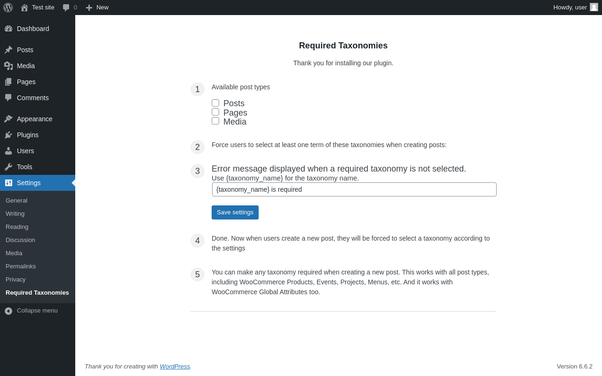Screen dimensions: 602x376
Task: Check the Media post type checkbox
Action: click(x=215, y=121)
